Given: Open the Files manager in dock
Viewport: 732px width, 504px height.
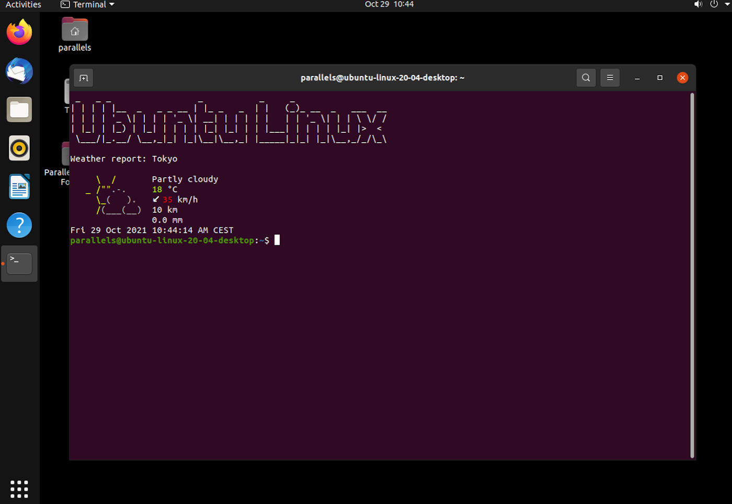Looking at the screenshot, I should point(19,110).
